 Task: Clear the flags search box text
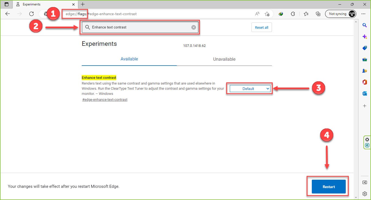click(x=194, y=27)
